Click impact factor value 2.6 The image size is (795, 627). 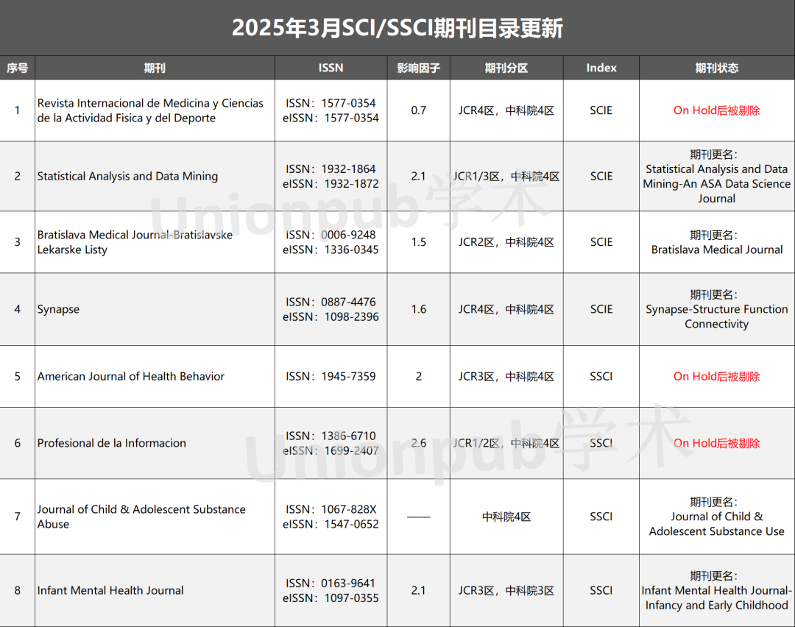click(418, 443)
